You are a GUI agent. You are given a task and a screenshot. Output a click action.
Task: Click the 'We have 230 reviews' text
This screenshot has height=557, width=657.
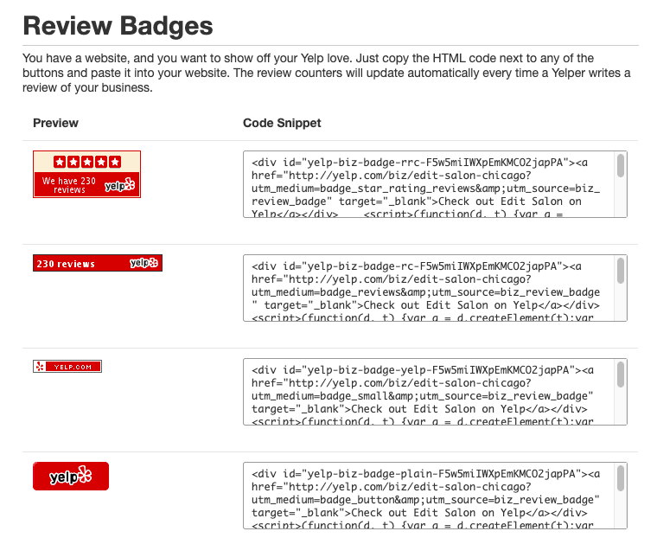[x=69, y=185]
